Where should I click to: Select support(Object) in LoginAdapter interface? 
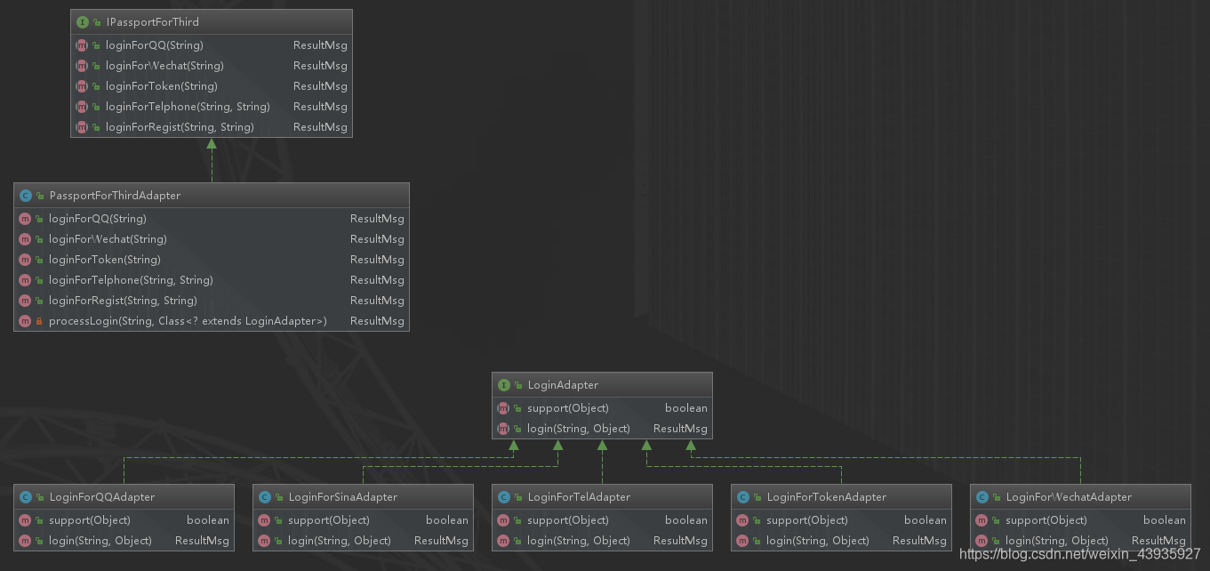pyautogui.click(x=568, y=408)
